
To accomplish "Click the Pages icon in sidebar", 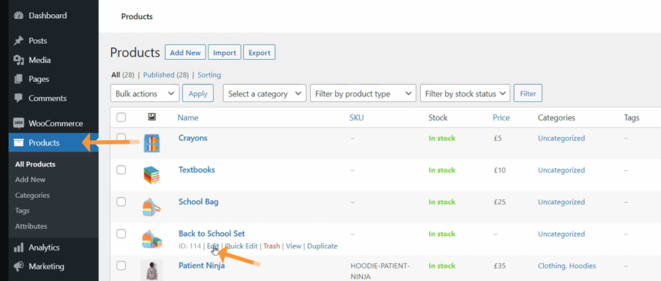I will 18,79.
